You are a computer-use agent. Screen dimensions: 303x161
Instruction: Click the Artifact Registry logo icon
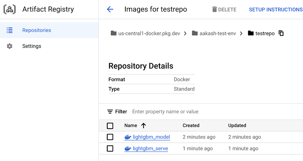tap(9, 9)
